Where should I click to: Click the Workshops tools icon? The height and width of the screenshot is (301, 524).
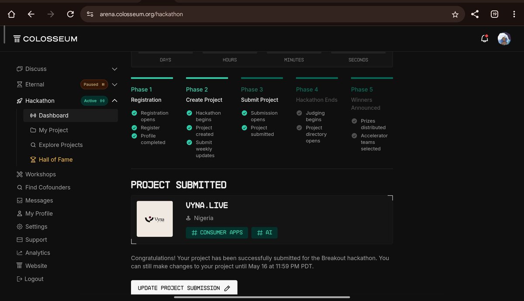[x=19, y=174]
